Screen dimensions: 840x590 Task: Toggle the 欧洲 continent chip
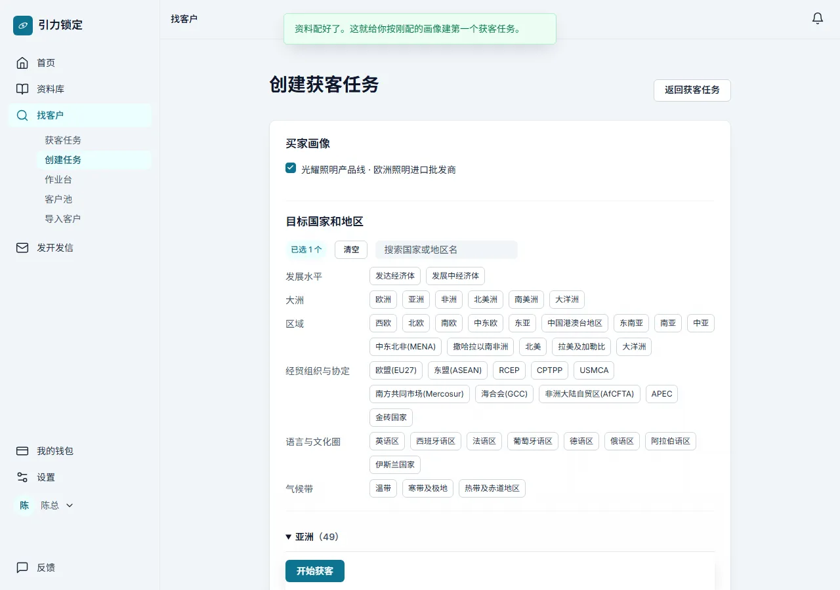(x=383, y=300)
